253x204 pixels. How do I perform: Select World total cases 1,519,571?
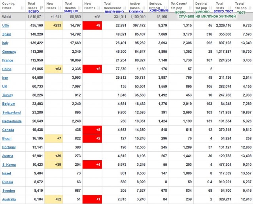point(35,17)
